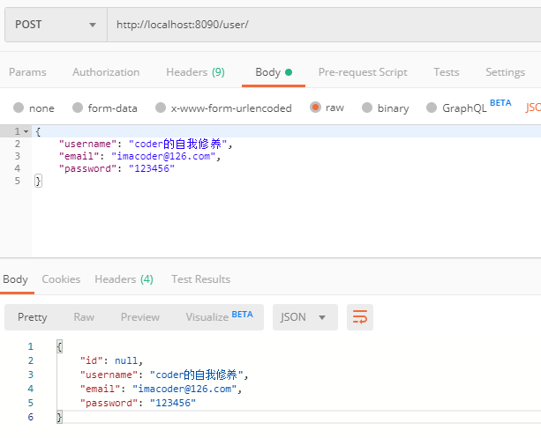This screenshot has width=541, height=438.
Task: Choose the binary body option
Action: (x=367, y=108)
